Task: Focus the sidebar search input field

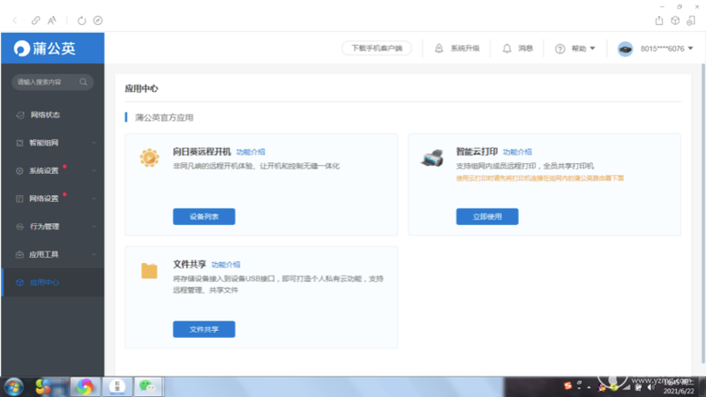Action: pyautogui.click(x=53, y=82)
